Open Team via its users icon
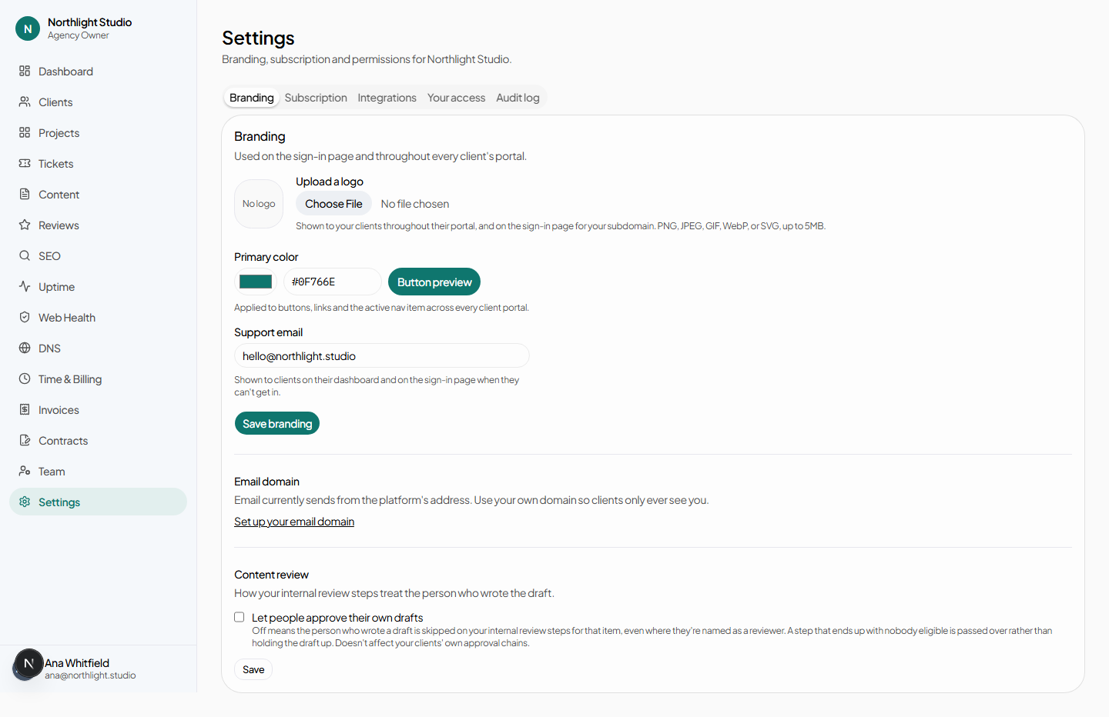 (x=25, y=471)
